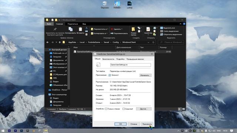Switch to details view icon in status bar
Image resolution: width=237 pixels, height=133 pixels.
coord(179,109)
